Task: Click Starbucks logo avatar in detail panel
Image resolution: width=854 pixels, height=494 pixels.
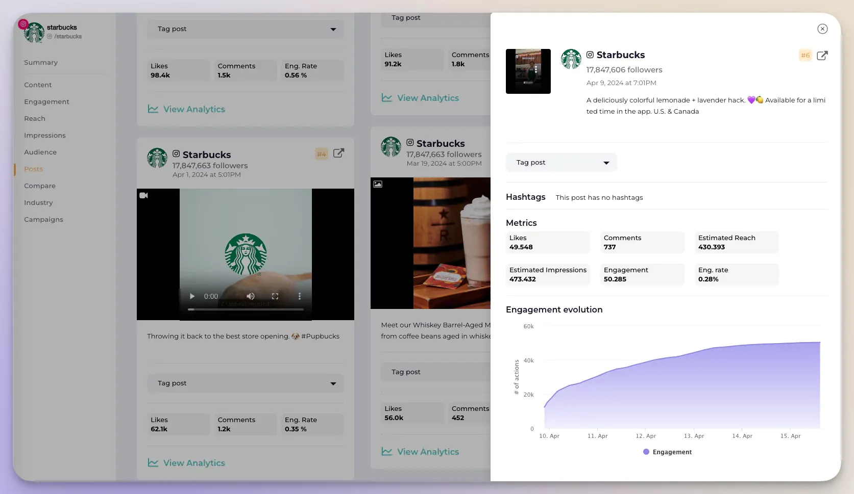Action: pos(571,59)
